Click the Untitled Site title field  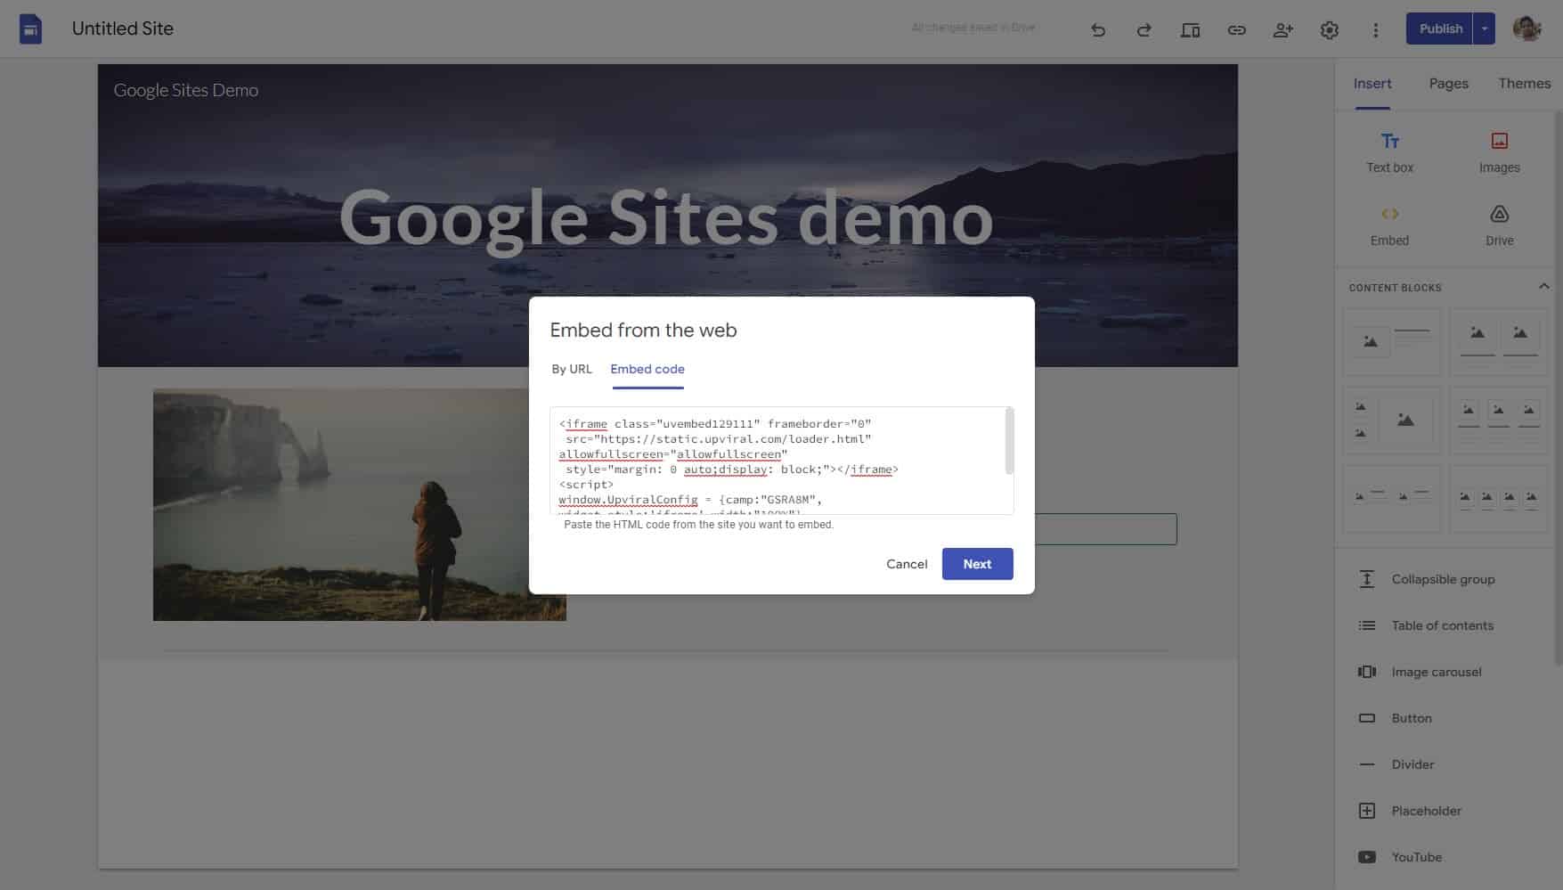tap(123, 29)
